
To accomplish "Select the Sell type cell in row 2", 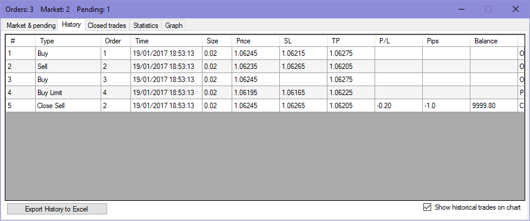I will (68, 67).
